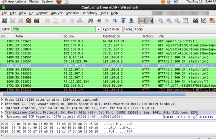Toggle auto scroll in live capture

coord(150,21)
